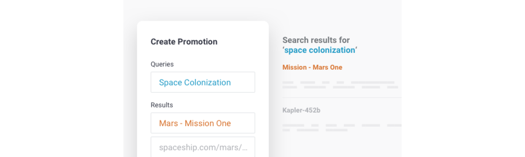
Task: Click the Queries field label
Action: tap(162, 64)
